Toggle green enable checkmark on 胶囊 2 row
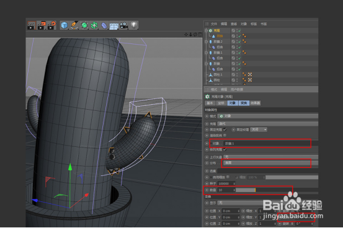 coord(240,42)
